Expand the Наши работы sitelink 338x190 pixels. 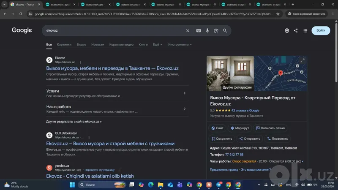click(117, 109)
